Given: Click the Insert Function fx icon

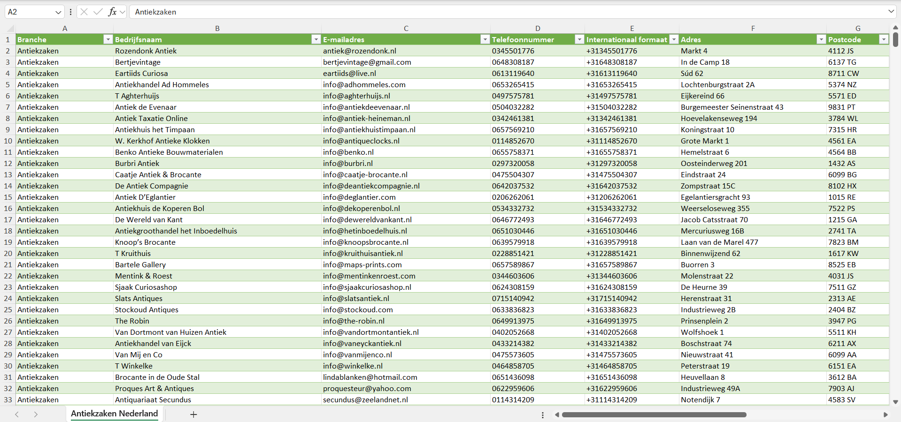Looking at the screenshot, I should (x=112, y=12).
